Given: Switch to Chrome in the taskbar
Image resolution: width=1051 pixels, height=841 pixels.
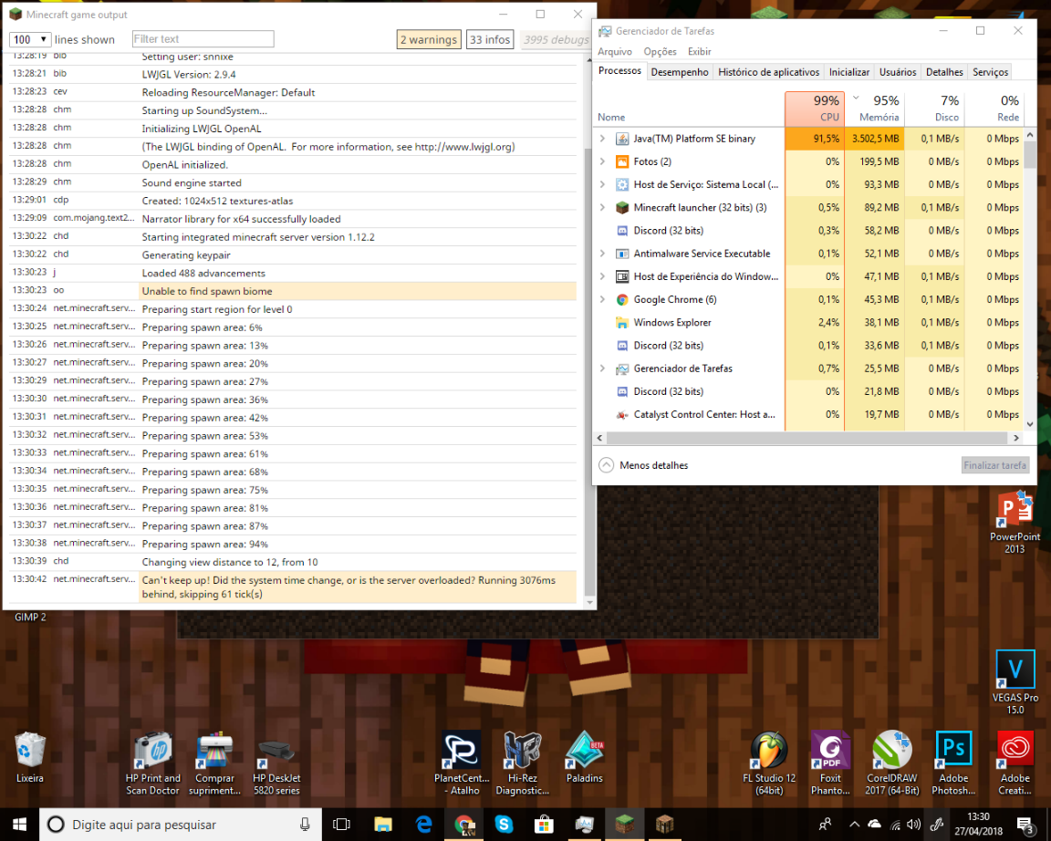Looking at the screenshot, I should click(x=463, y=825).
